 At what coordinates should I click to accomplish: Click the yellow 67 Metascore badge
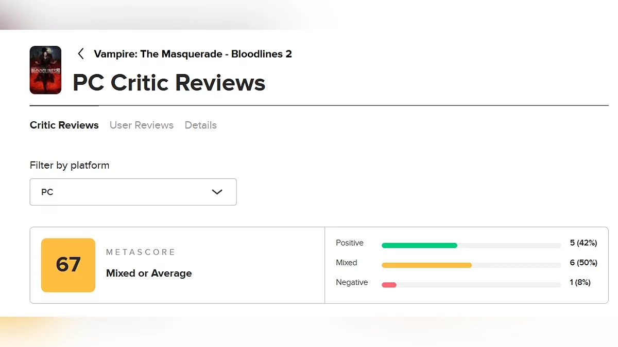point(68,265)
